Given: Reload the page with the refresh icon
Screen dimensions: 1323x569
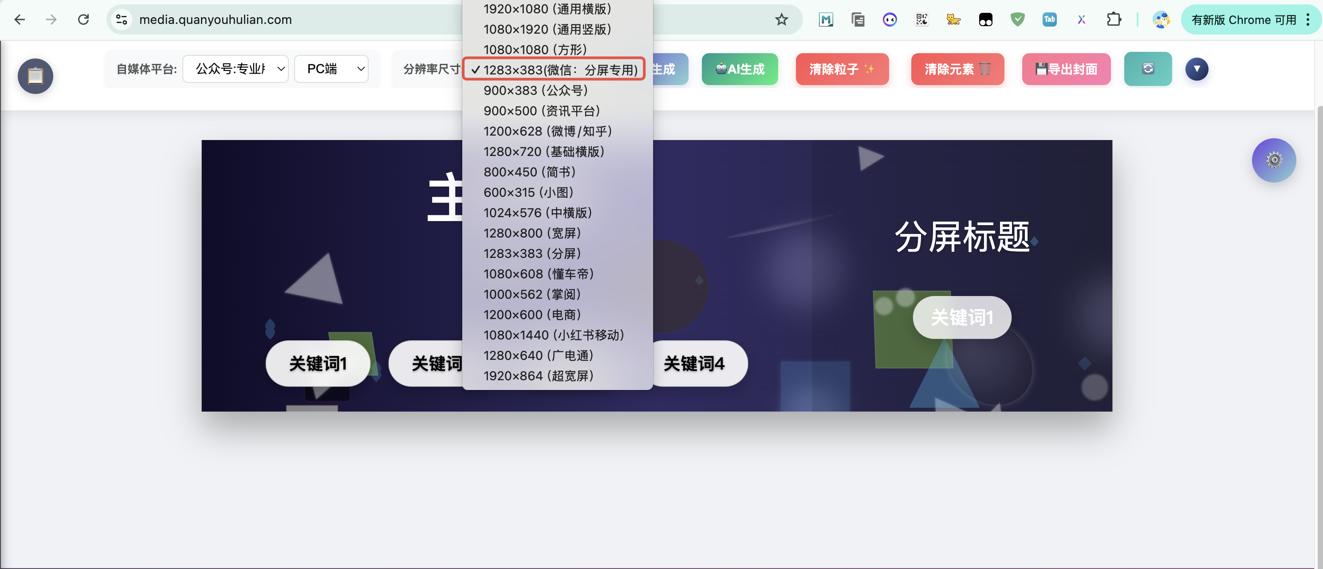Looking at the screenshot, I should (83, 19).
